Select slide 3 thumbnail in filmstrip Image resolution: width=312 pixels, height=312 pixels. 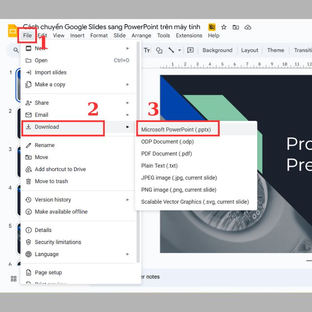[18, 161]
